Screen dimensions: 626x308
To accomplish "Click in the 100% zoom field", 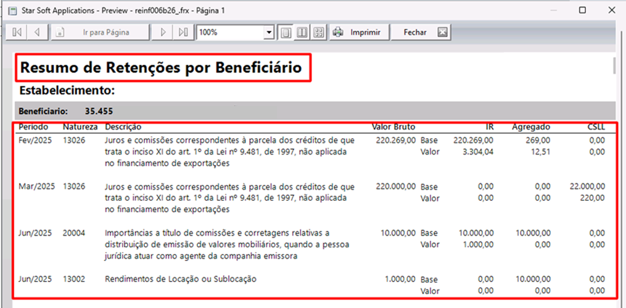I will pyautogui.click(x=229, y=32).
